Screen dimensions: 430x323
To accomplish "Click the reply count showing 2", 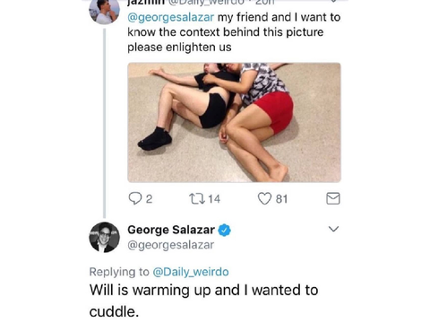I will click(149, 199).
